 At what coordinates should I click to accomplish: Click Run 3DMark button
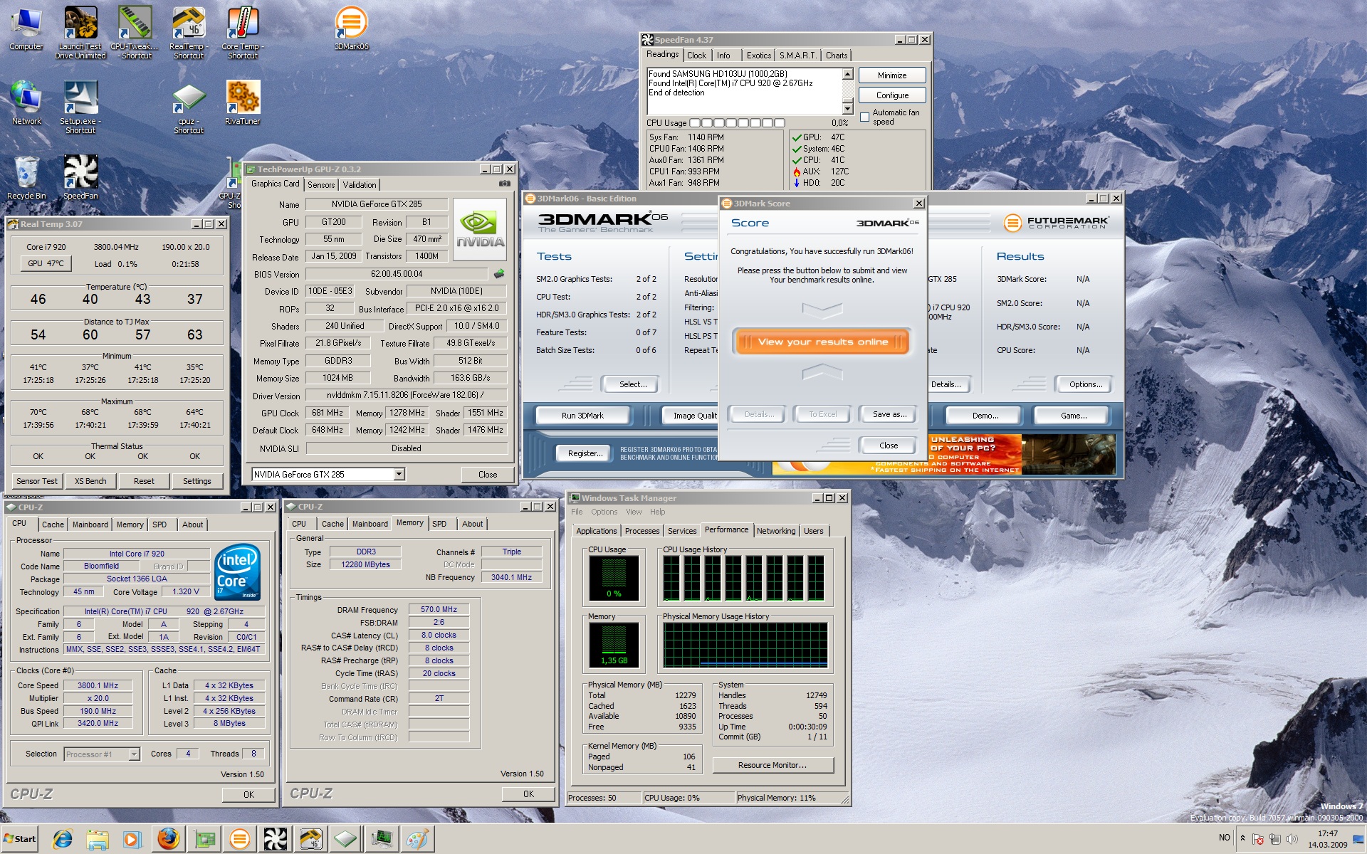coord(582,416)
